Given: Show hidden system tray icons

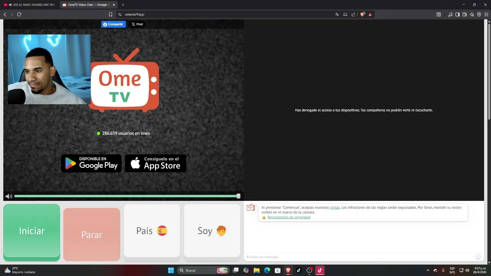Looking at the screenshot, I should coord(428,270).
